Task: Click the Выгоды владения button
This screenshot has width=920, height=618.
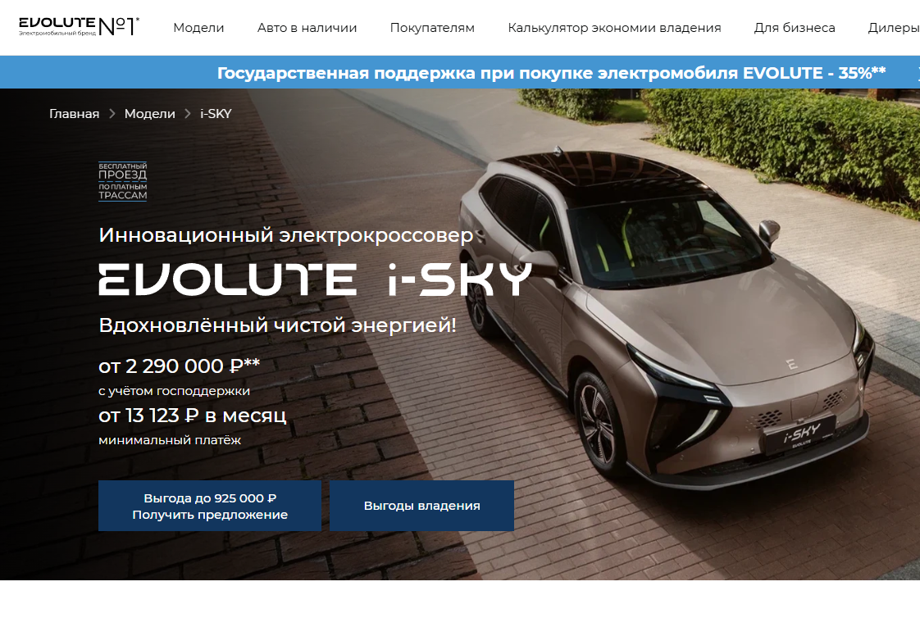Action: 421,506
